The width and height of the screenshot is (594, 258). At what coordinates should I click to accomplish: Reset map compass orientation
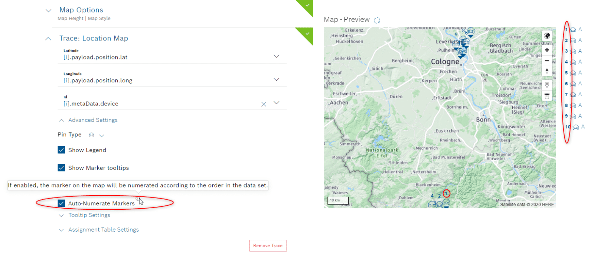pyautogui.click(x=546, y=71)
